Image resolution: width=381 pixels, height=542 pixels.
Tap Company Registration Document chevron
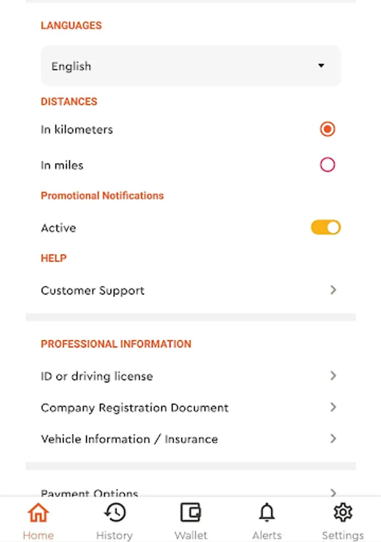pos(333,408)
